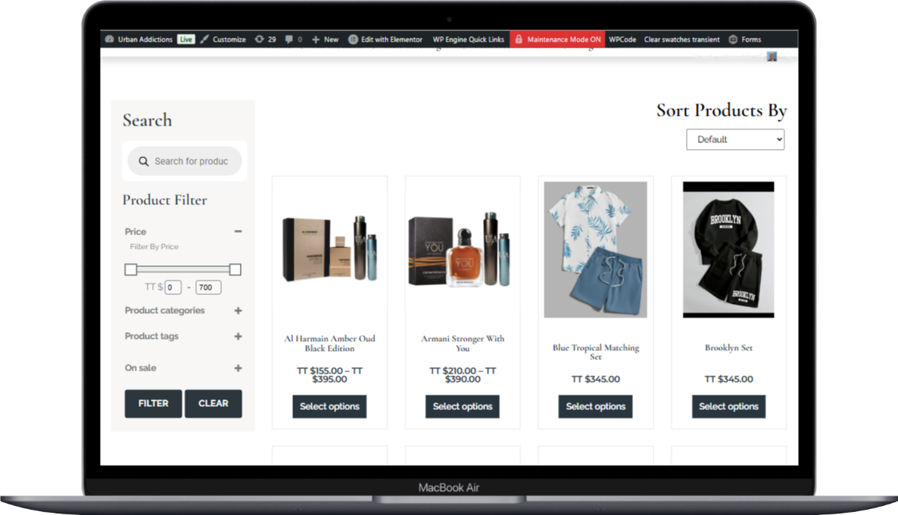This screenshot has height=515, width=898.
Task: Open the 29 pending updates icon
Action: point(260,39)
